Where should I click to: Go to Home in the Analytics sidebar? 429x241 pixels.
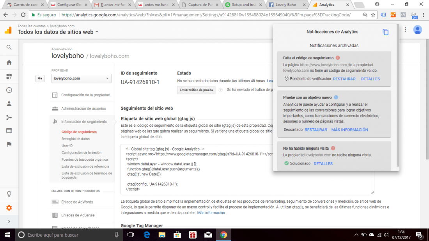pyautogui.click(x=9, y=62)
